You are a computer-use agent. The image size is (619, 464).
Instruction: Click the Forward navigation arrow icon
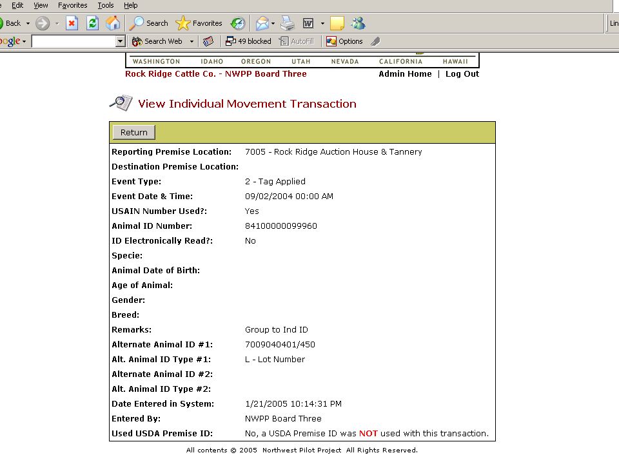43,23
